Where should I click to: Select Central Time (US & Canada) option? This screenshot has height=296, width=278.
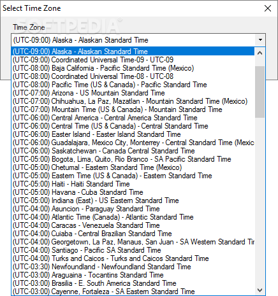click(133, 126)
